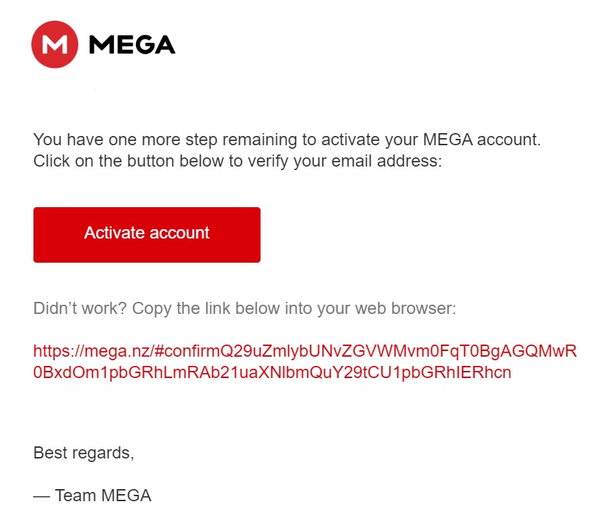Click the 'Click on the button below' line
This screenshot has height=519, width=593.
tap(238, 161)
